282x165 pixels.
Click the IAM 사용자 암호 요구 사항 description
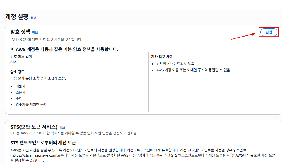click(46, 40)
